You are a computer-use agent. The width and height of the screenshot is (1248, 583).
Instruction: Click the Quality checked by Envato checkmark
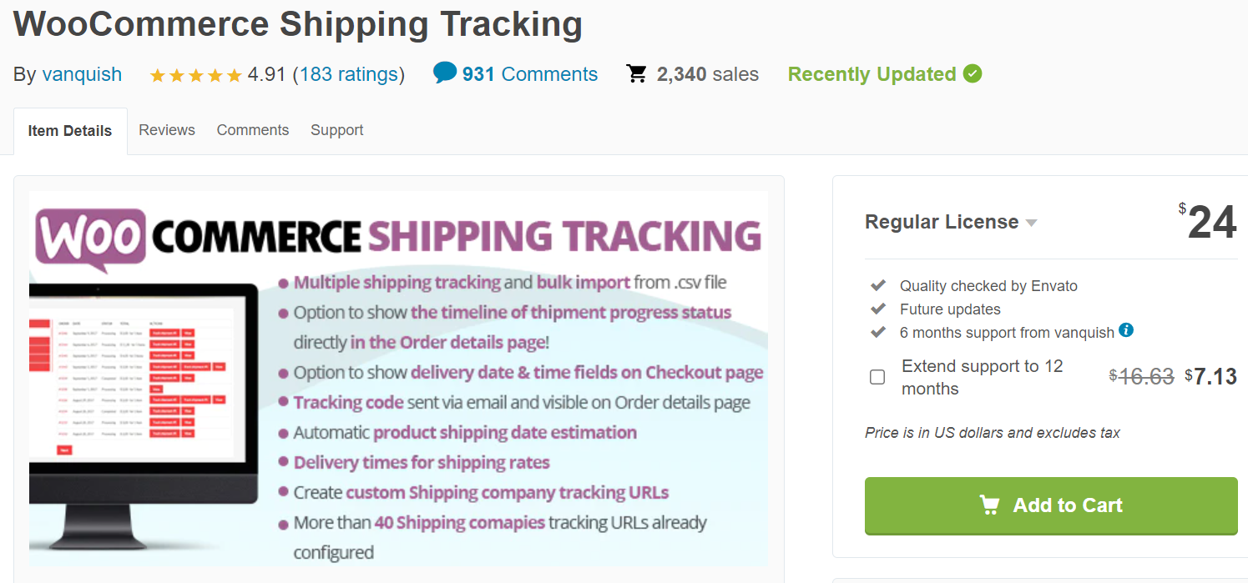pyautogui.click(x=877, y=285)
